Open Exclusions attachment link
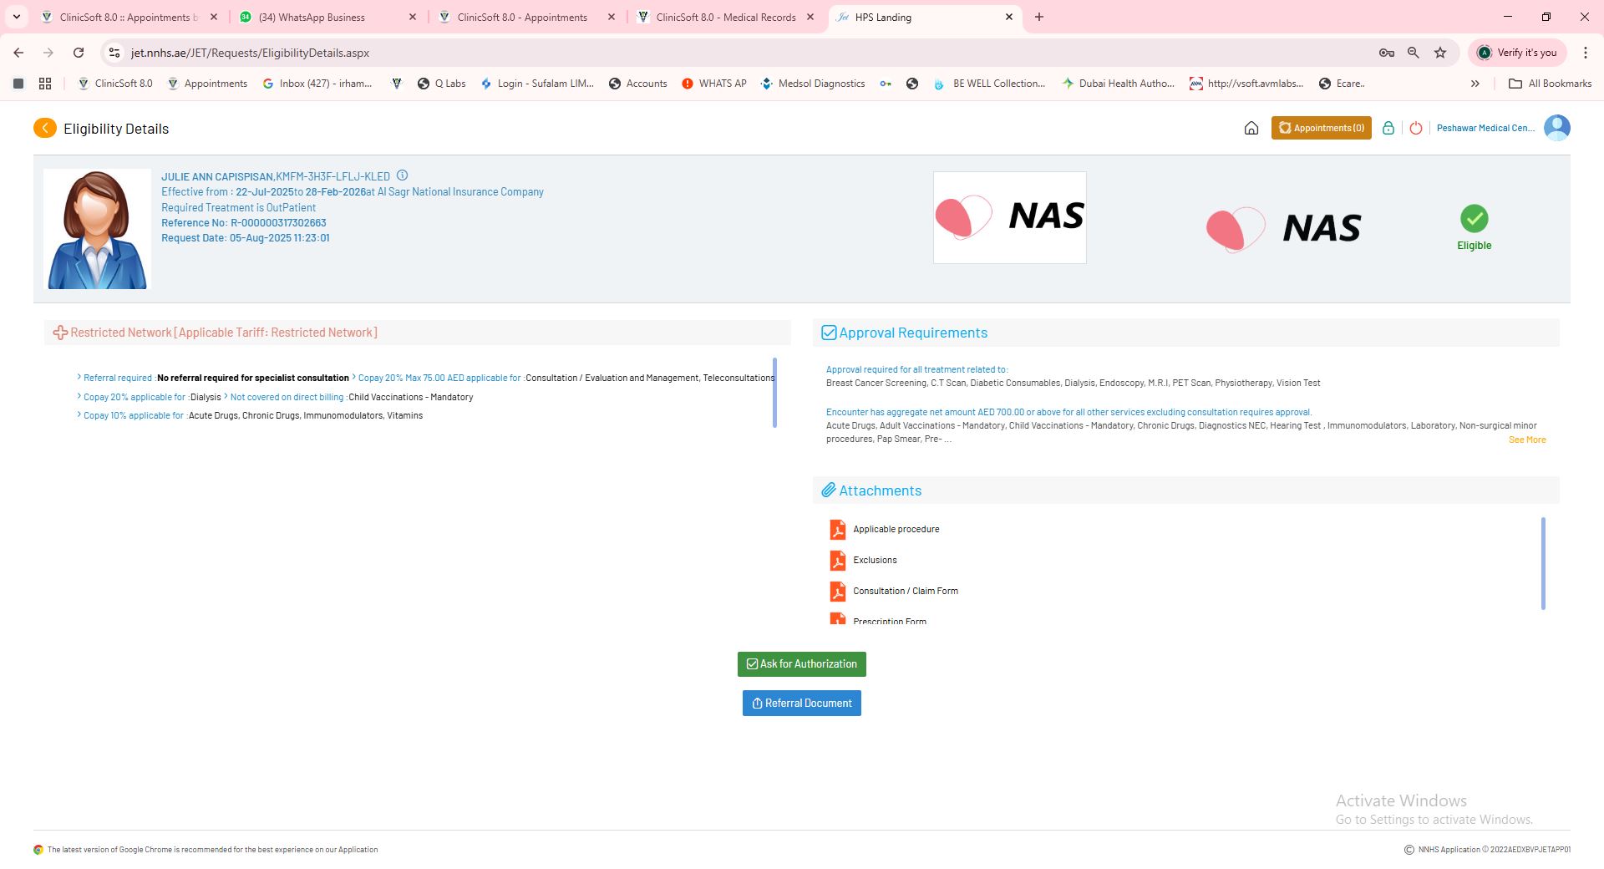The image size is (1604, 869). [875, 561]
